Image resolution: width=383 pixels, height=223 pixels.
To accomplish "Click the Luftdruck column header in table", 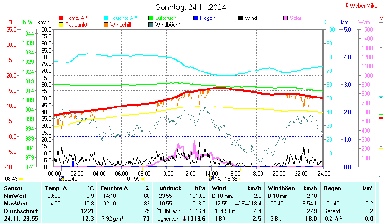I will click(x=169, y=188).
